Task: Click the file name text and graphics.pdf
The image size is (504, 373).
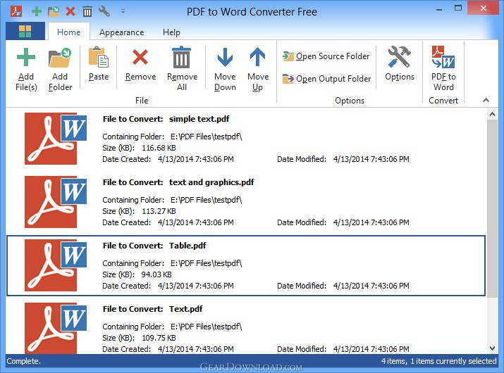Action: pos(211,182)
